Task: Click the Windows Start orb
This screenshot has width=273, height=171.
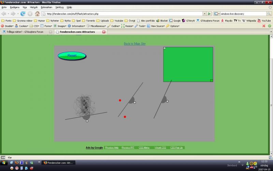Action: (4, 163)
